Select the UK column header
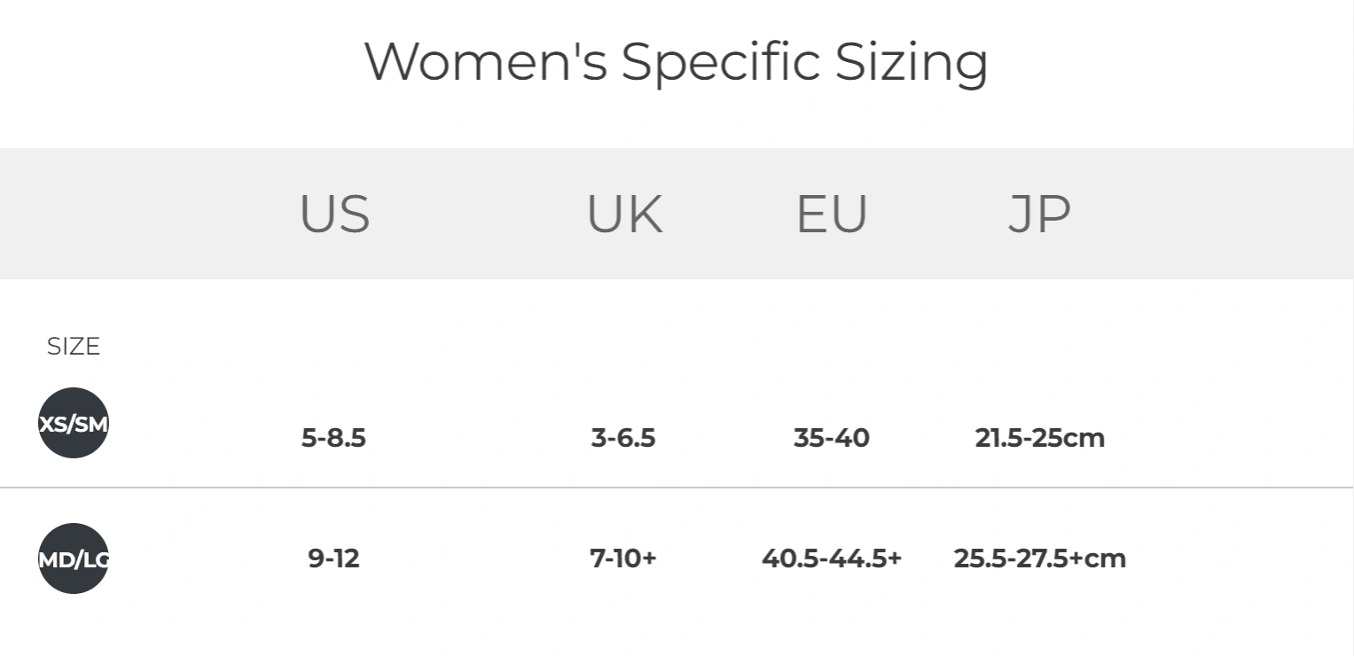Screen dimensions: 1354x656 click(624, 214)
